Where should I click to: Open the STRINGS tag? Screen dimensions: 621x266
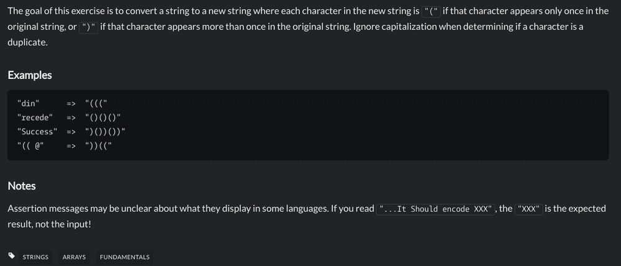(35, 257)
